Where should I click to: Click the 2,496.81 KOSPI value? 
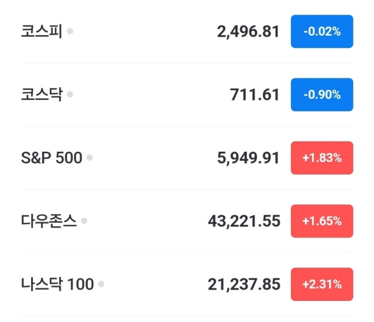tap(248, 32)
